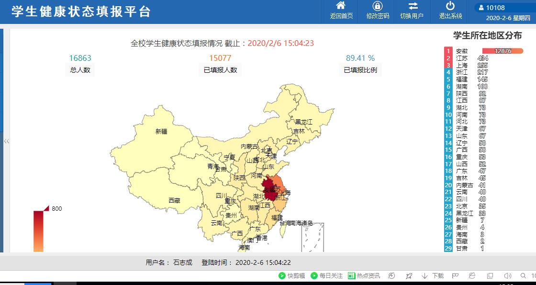Click the 黑龙江 province on the map

[x=303, y=122]
